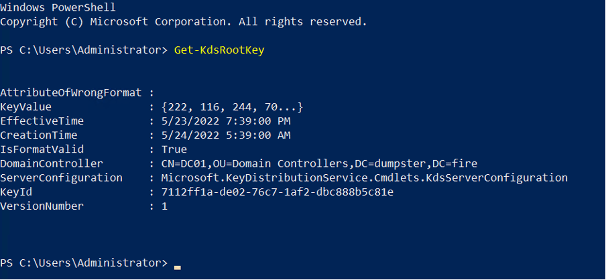Click the blinking cursor at the bottom prompt

coord(178,267)
